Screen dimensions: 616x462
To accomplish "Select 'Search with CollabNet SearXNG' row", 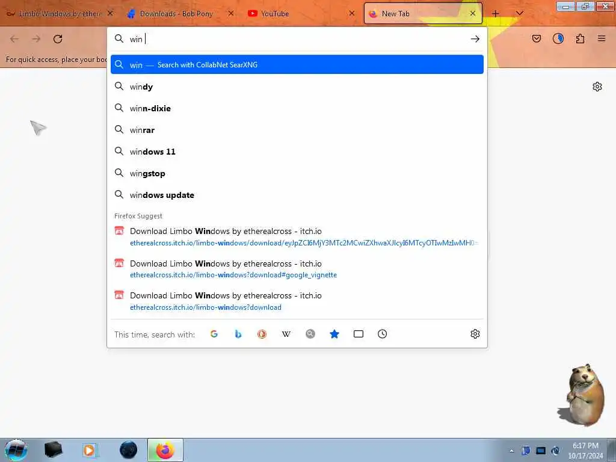I will (297, 64).
